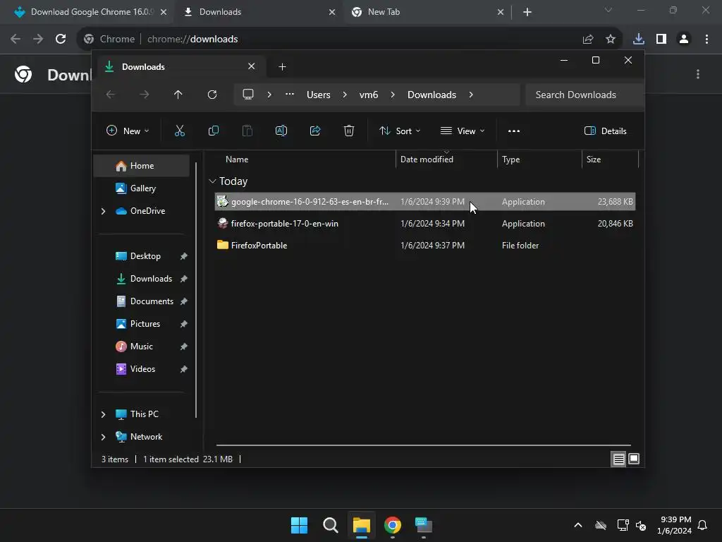Click the Rename icon in Explorer toolbar
Image resolution: width=722 pixels, height=542 pixels.
[x=281, y=131]
